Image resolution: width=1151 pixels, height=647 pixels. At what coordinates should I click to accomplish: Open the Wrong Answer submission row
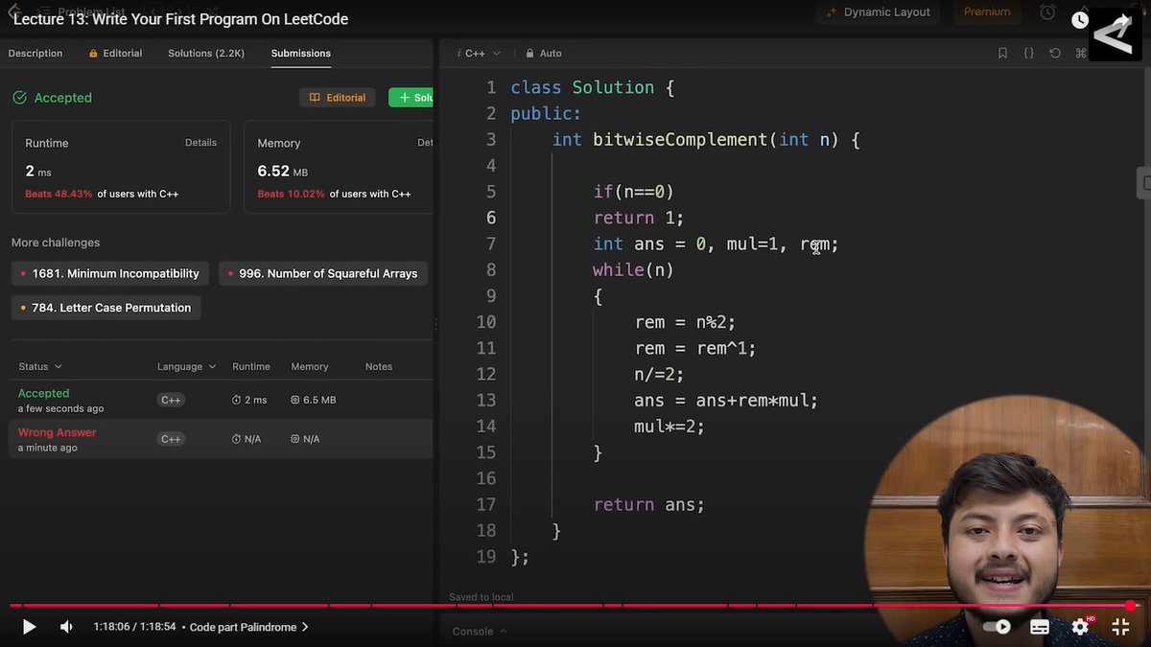(221, 439)
